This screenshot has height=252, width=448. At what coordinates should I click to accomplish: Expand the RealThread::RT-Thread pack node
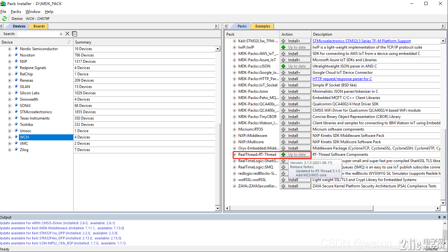coord(235,155)
